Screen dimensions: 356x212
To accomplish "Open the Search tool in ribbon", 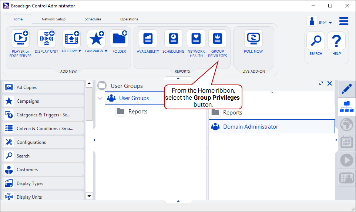I will click(x=316, y=41).
